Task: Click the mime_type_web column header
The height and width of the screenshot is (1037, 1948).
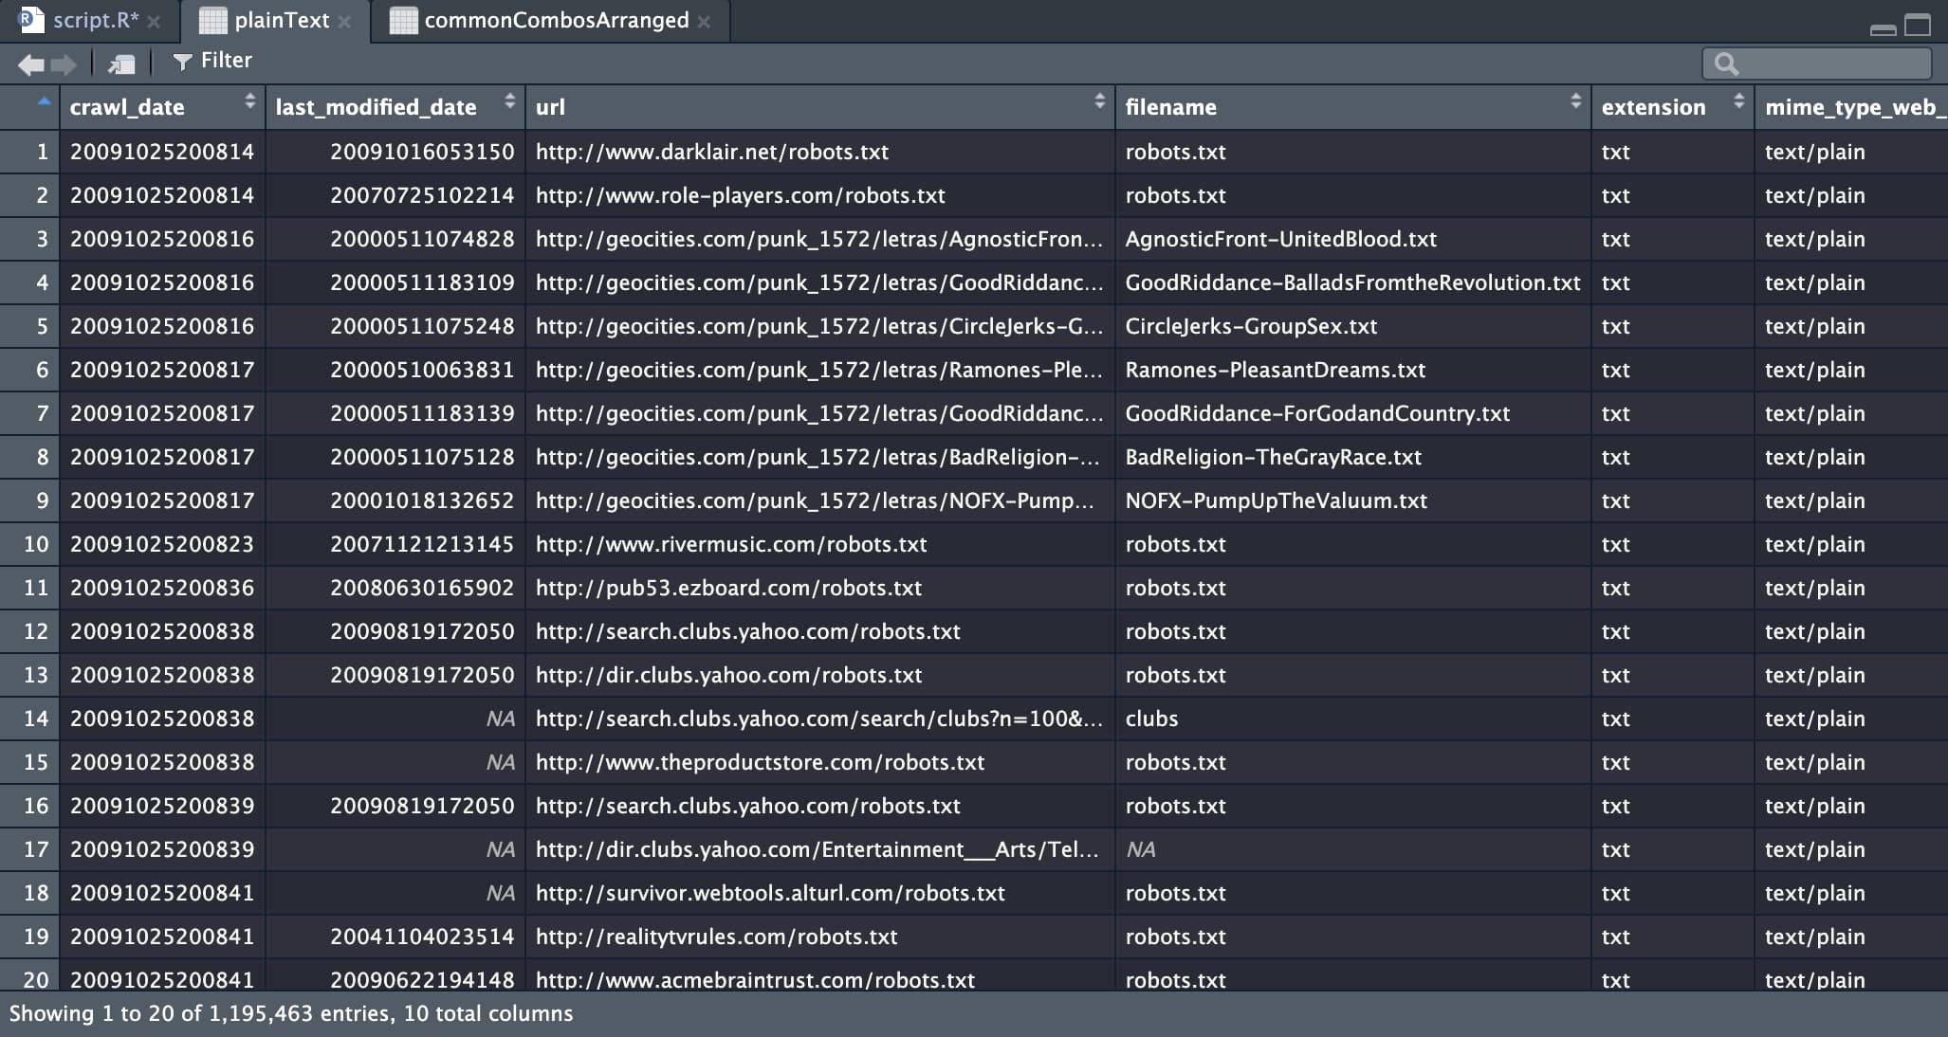Action: (1849, 107)
